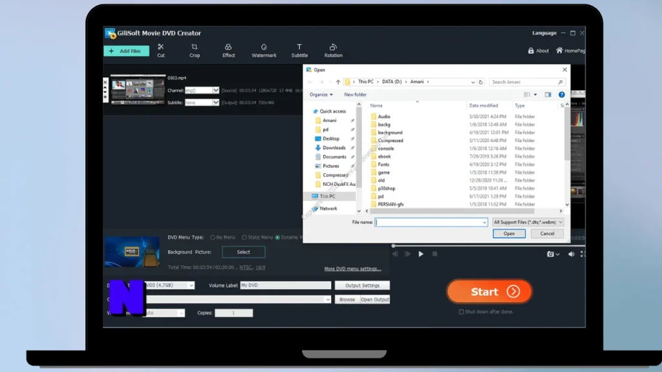The image size is (662, 372).
Task: Open the Organize menu
Action: tap(321, 94)
